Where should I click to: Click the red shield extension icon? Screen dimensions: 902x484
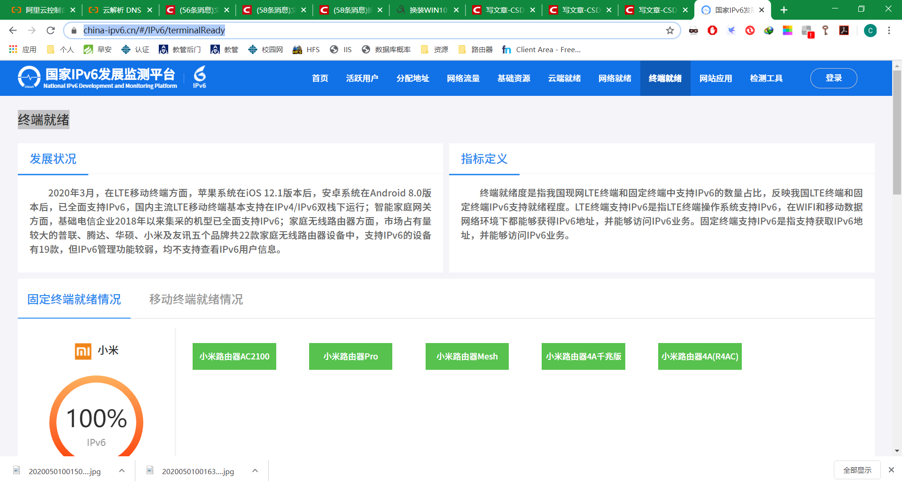[712, 31]
